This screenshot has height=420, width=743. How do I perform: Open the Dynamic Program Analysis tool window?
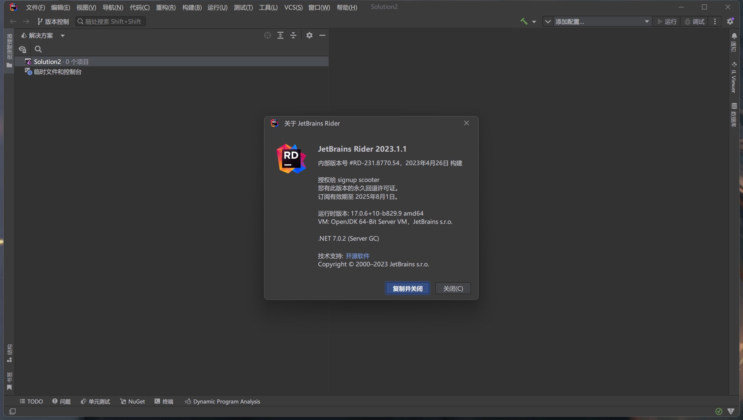222,401
